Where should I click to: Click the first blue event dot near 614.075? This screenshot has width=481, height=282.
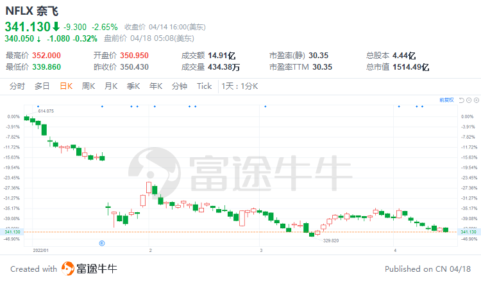pos(38,106)
